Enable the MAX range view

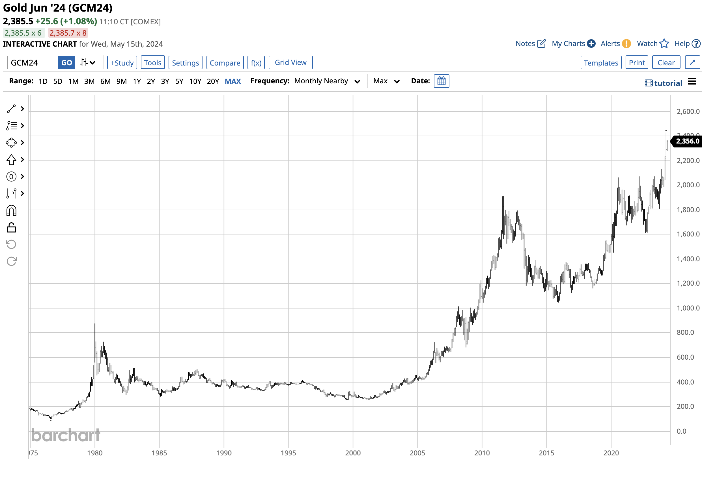[233, 81]
